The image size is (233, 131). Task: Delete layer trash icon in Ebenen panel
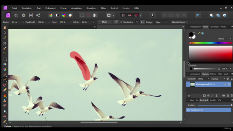(232, 96)
